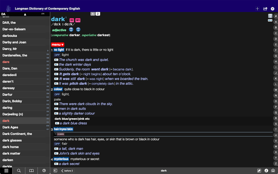
Task: Click the share arrow icon in header
Action: (x=265, y=9)
